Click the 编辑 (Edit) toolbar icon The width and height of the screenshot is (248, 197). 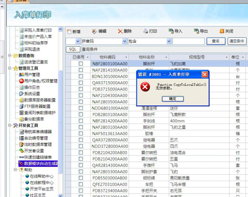[94, 32]
